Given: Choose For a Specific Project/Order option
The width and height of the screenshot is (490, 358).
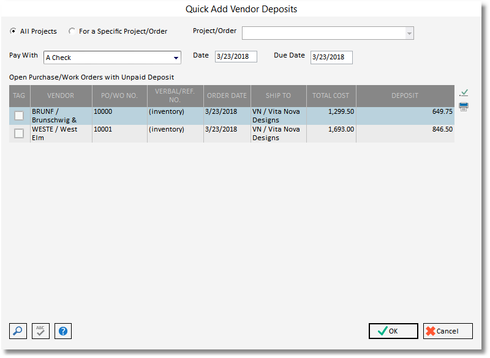Looking at the screenshot, I should point(72,31).
